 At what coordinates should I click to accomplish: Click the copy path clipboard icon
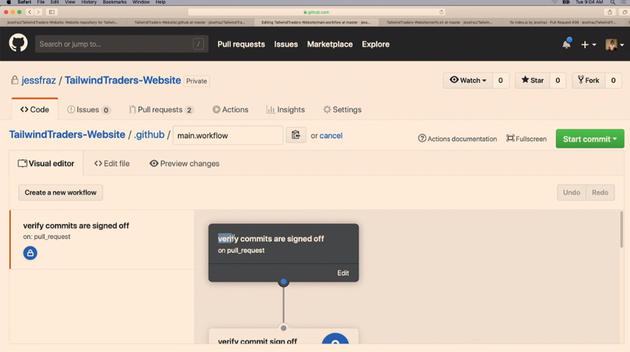click(296, 135)
